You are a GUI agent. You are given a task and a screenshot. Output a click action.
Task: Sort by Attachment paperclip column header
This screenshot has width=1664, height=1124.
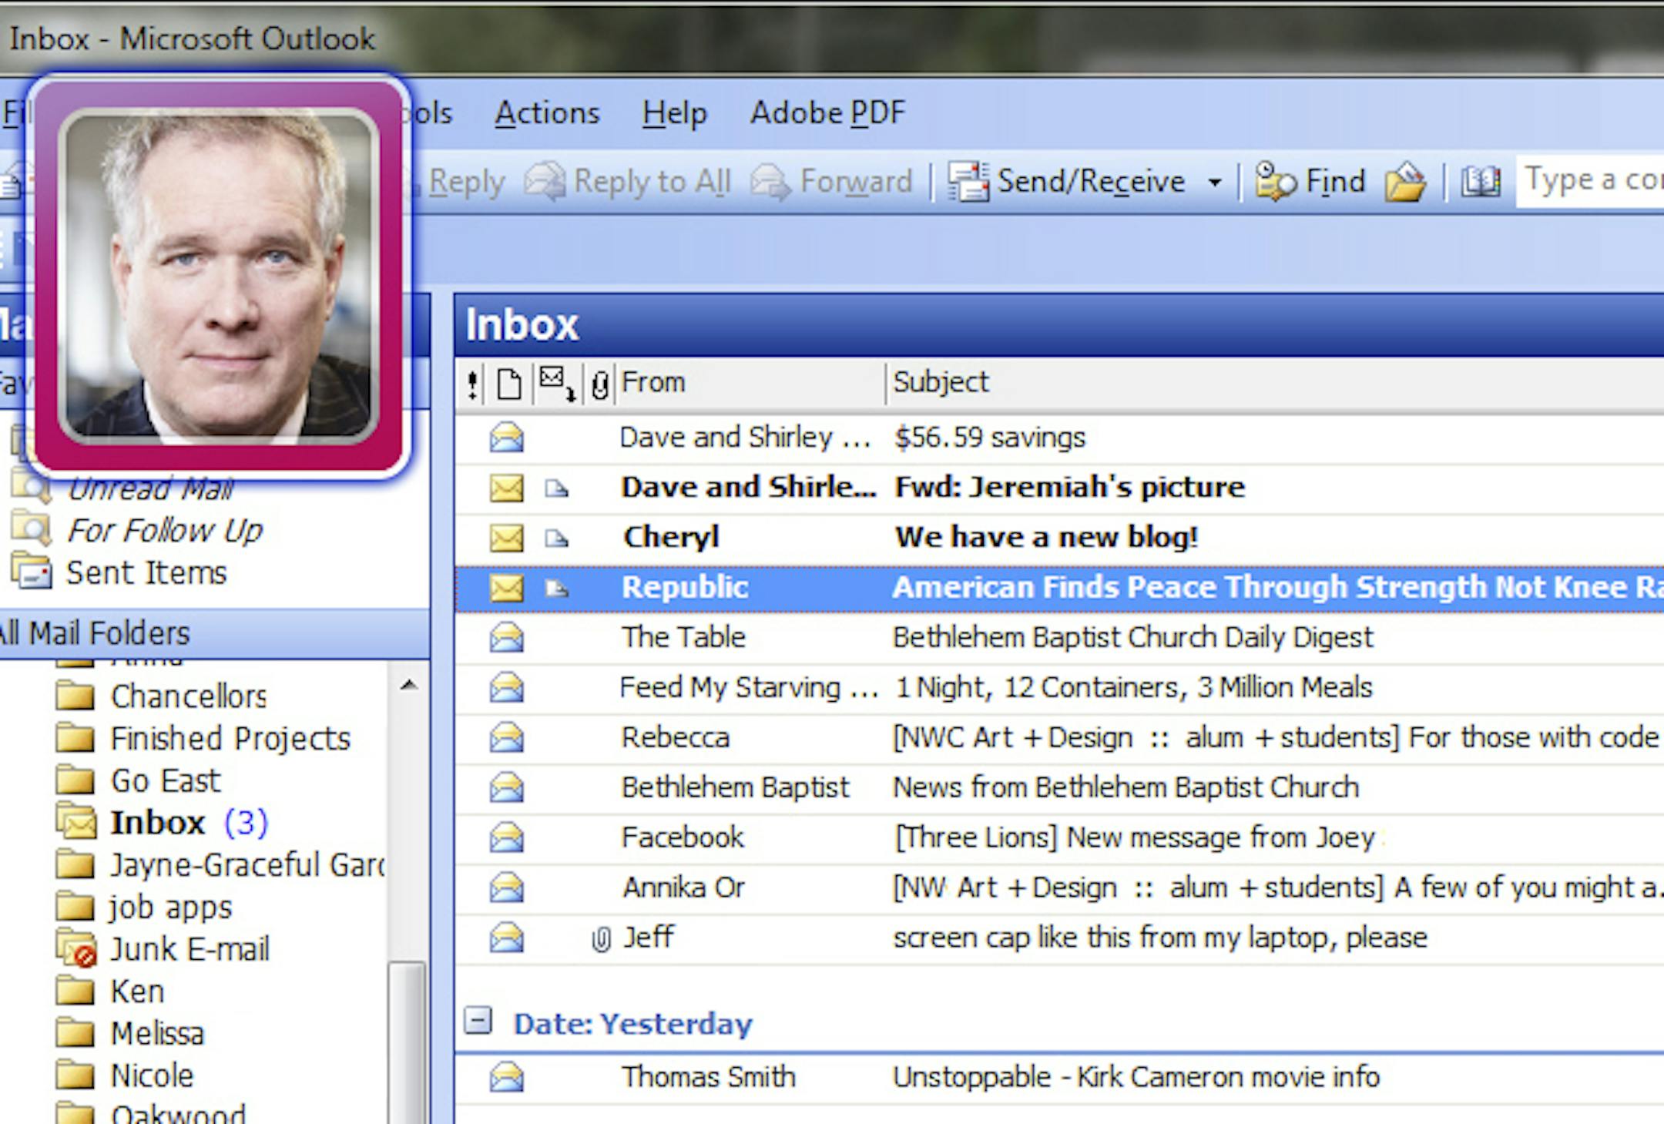pyautogui.click(x=600, y=383)
